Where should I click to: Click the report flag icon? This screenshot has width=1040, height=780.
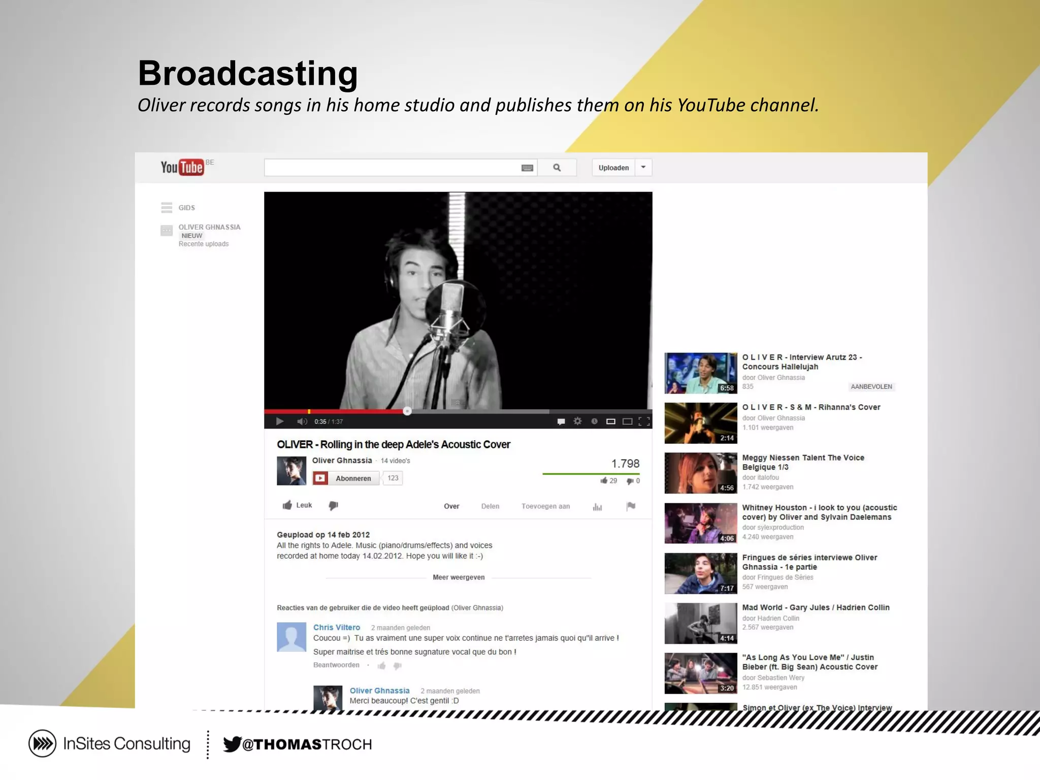[631, 506]
